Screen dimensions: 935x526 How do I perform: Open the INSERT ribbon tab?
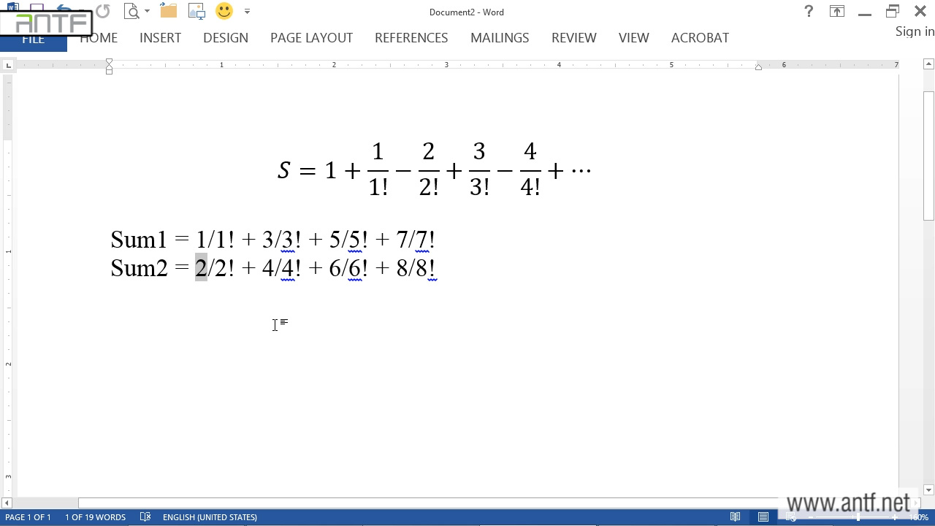[160, 38]
